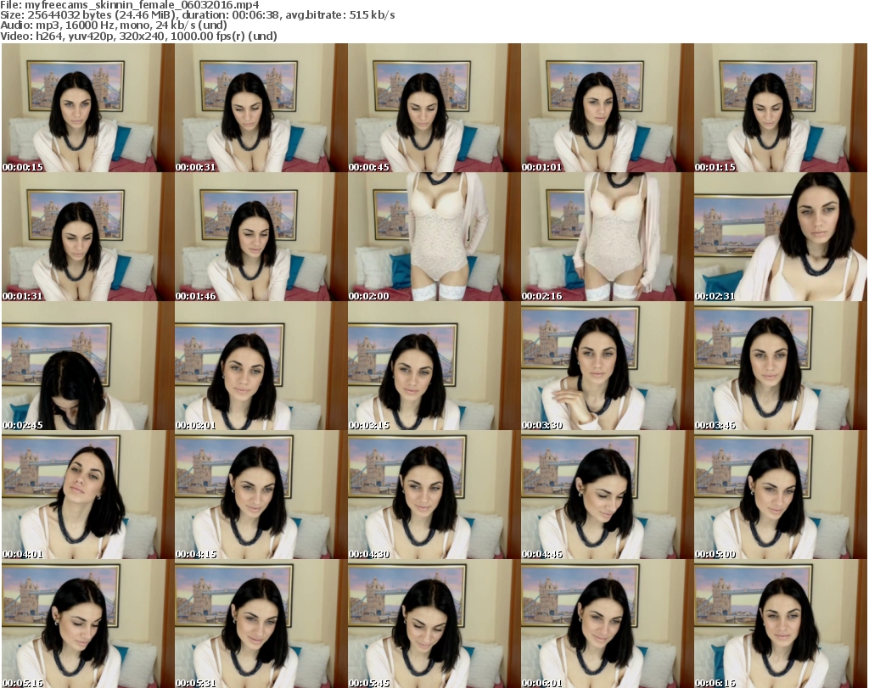Open the frame marked 00:04:30
Screen dimensions: 869x688
click(434, 495)
